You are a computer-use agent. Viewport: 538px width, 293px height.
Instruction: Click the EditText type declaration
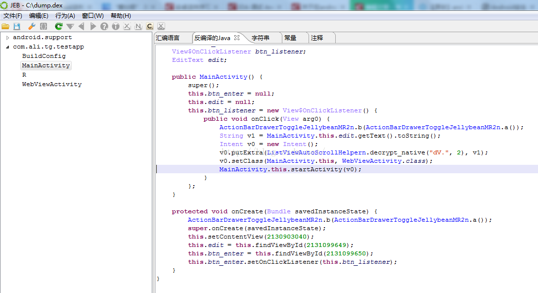(188, 60)
